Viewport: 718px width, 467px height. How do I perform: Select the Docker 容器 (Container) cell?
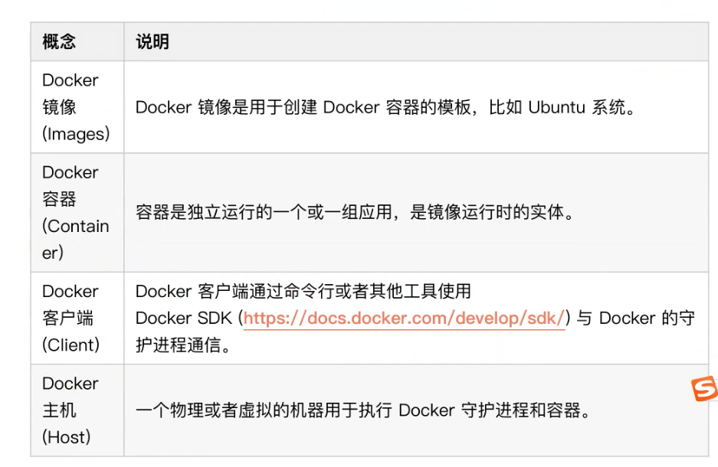(77, 213)
